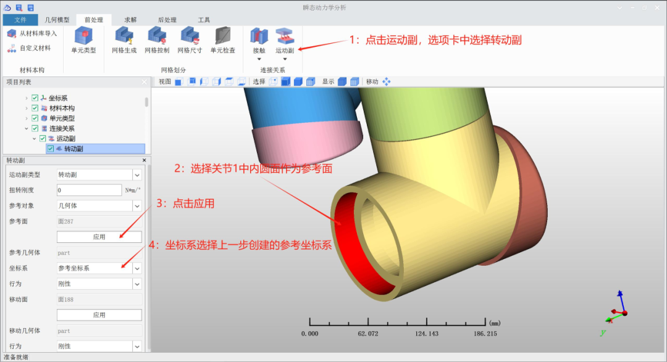Switch to top view cube icon
Screen dimensions: 667x362
[x=229, y=81]
